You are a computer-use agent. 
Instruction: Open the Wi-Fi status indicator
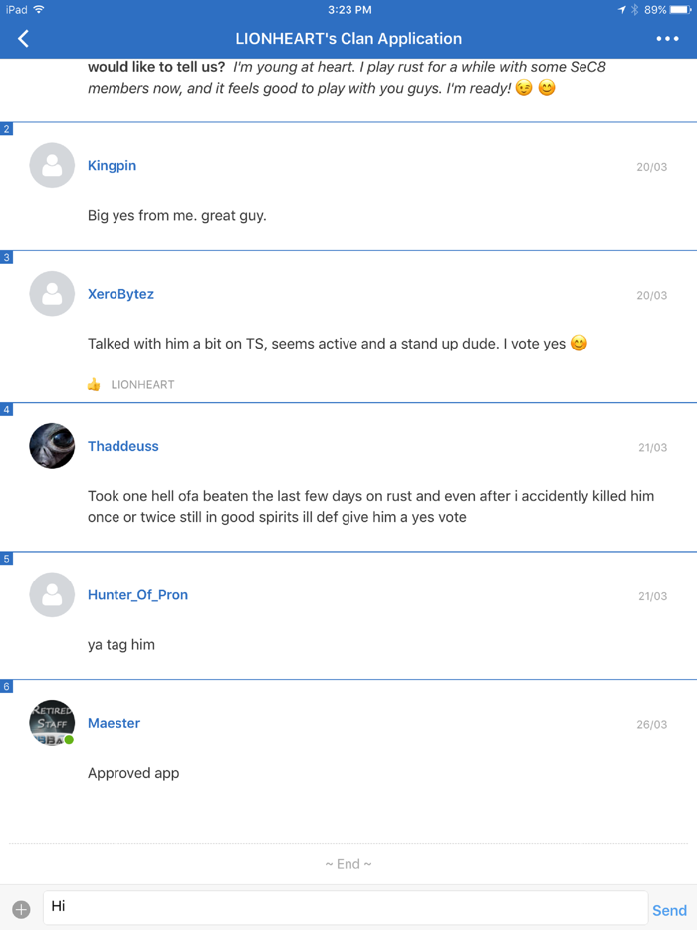(39, 9)
